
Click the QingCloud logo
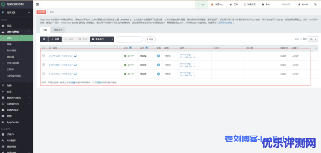tap(14, 4)
